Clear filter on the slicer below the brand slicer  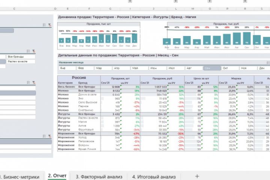pyautogui.click(x=34, y=82)
